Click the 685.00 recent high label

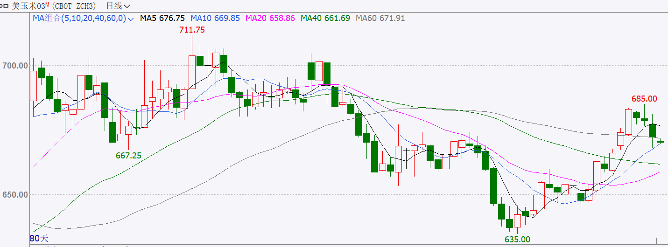coord(644,99)
